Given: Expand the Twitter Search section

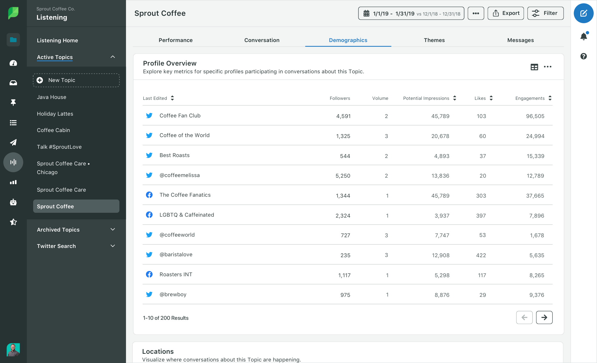Looking at the screenshot, I should (113, 246).
